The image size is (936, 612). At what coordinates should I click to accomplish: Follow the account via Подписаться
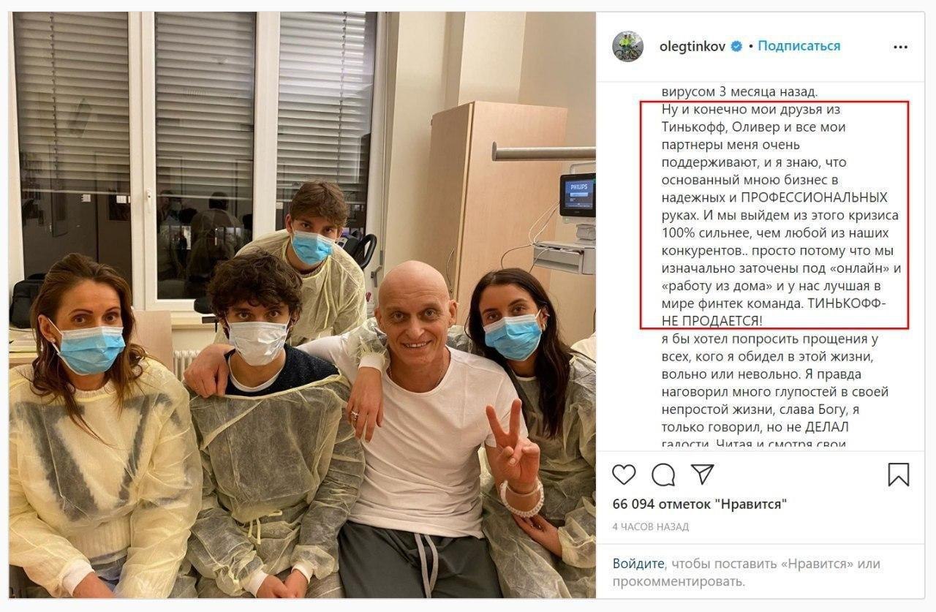799,46
